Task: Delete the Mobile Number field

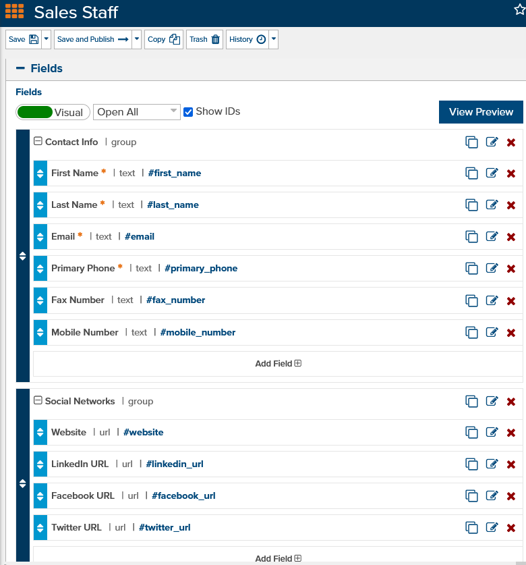Action: point(511,333)
